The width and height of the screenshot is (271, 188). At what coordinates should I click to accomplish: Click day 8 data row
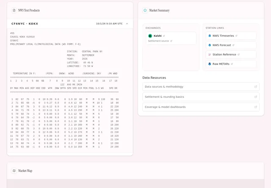point(65,125)
